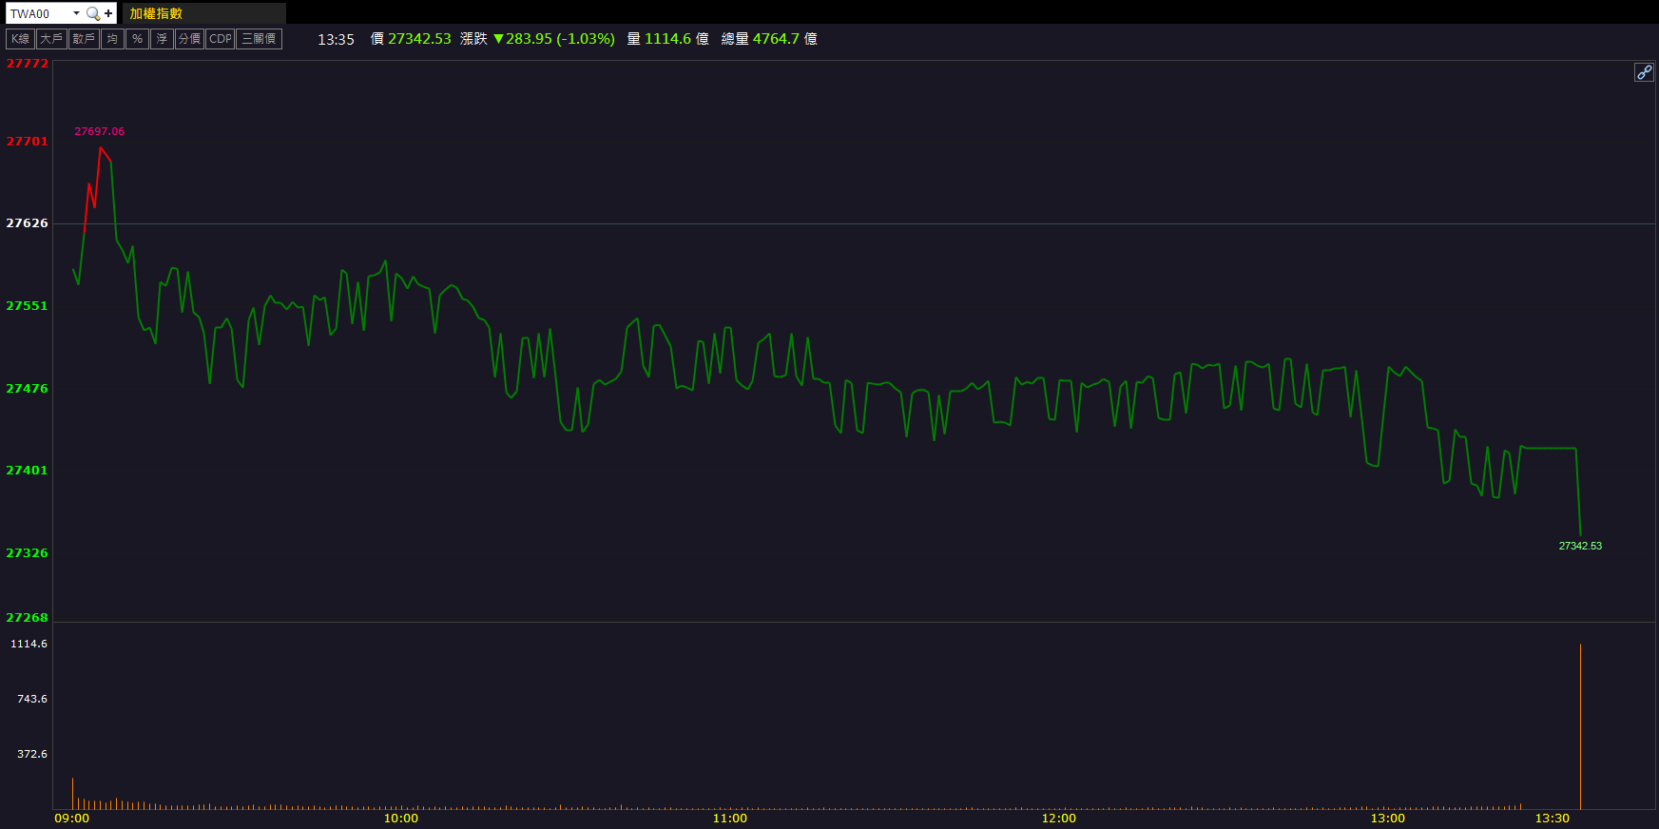The width and height of the screenshot is (1659, 829).
Task: Click the CDP button
Action: coord(220,39)
